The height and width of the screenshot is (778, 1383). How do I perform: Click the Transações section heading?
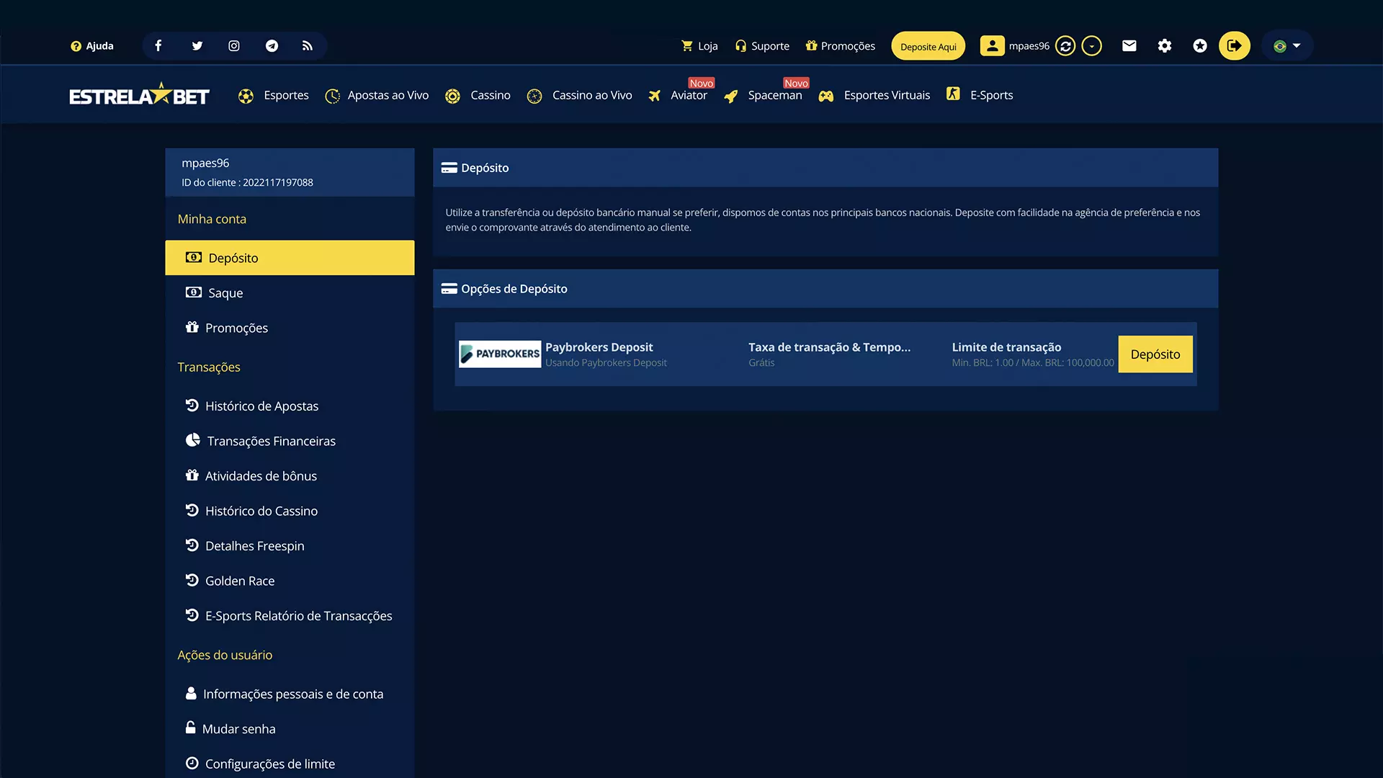pyautogui.click(x=209, y=367)
